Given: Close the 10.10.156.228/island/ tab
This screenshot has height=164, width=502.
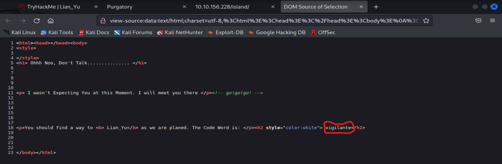Looking at the screenshot, I should coord(273,7).
